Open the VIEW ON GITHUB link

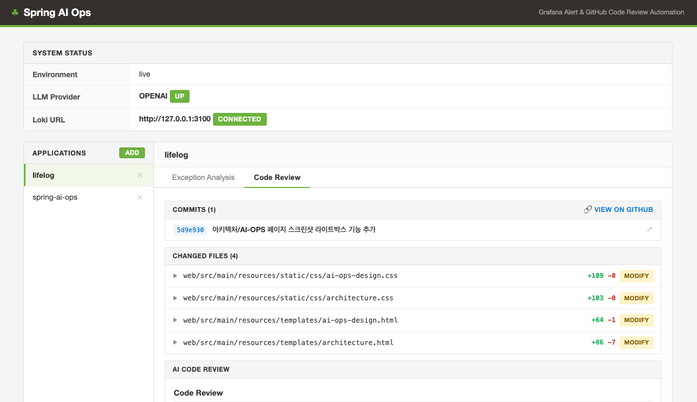623,210
